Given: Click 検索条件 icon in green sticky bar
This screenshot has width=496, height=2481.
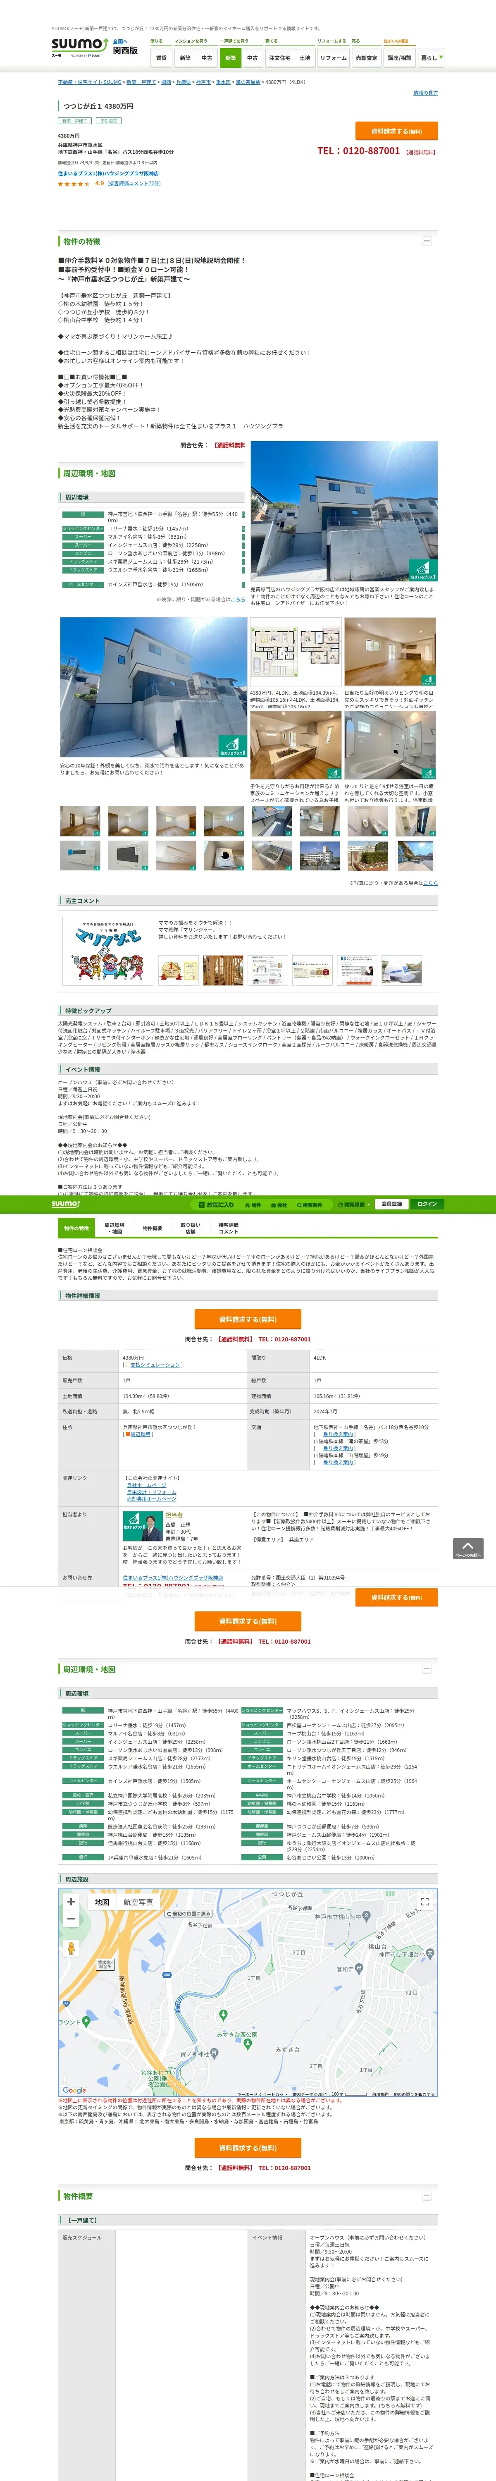Looking at the screenshot, I should click(309, 1205).
